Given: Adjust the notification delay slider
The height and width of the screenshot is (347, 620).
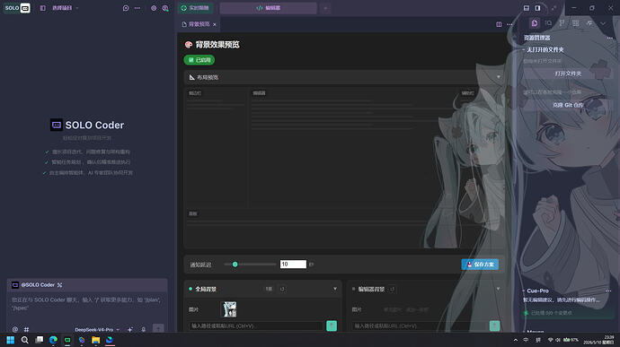Looking at the screenshot, I should [251, 265].
